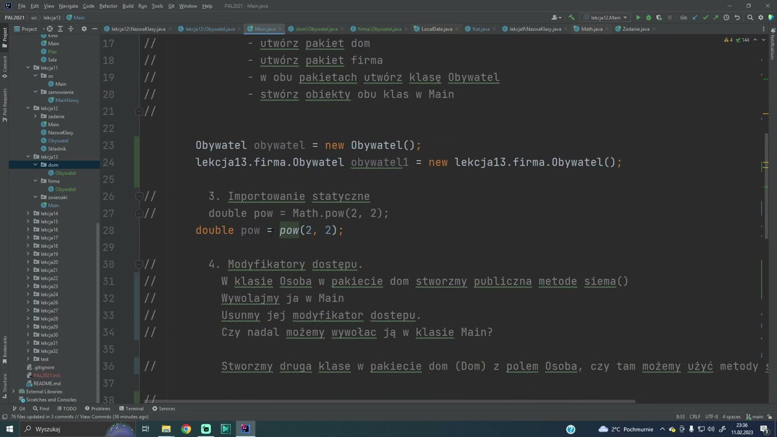Build project with the hammer icon
Screen dimensions: 777x437
point(571,18)
